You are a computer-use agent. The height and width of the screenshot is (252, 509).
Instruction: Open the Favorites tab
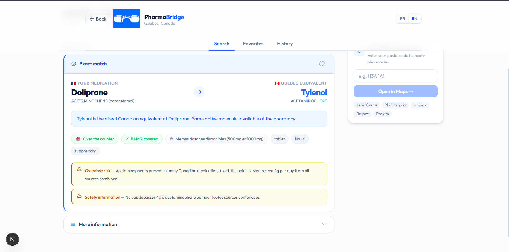[253, 44]
